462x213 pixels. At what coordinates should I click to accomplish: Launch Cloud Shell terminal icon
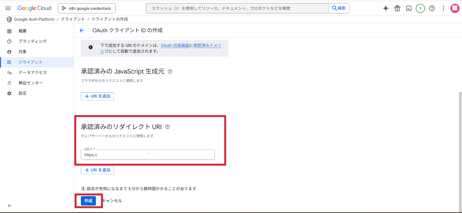point(409,8)
